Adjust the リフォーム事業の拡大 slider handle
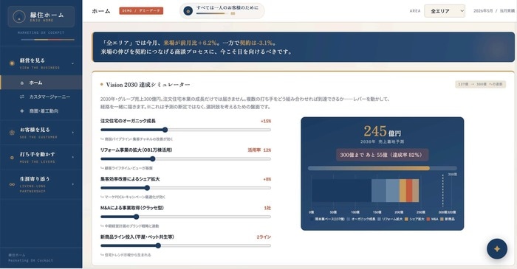The height and width of the screenshot is (269, 517). [152, 159]
